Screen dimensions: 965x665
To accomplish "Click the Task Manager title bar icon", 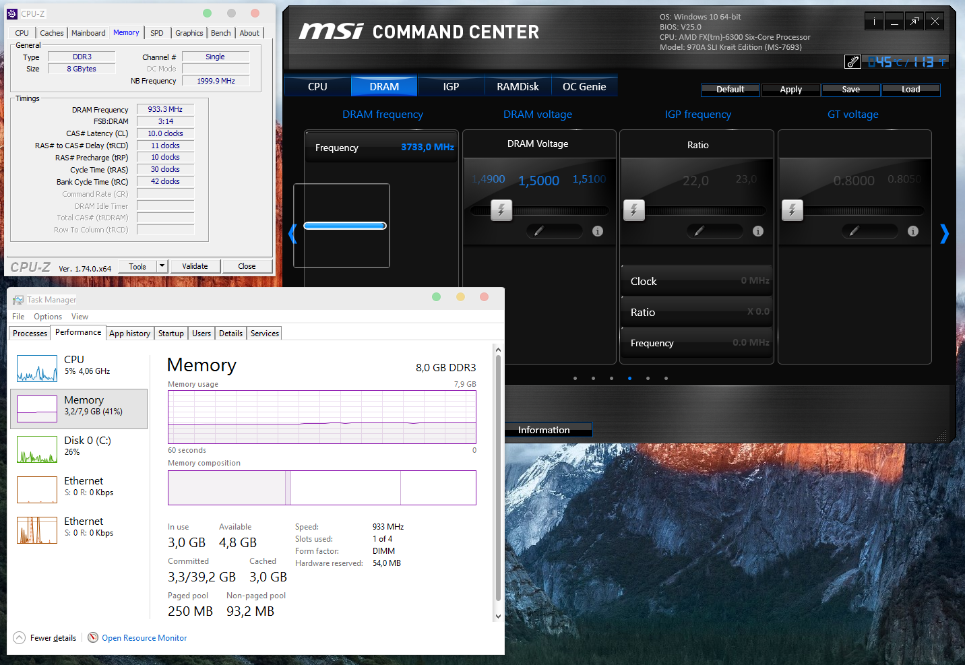I will pos(18,300).
